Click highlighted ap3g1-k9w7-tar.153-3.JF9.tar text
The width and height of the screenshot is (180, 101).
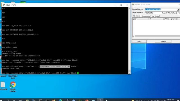pyautogui.click(x=55, y=66)
